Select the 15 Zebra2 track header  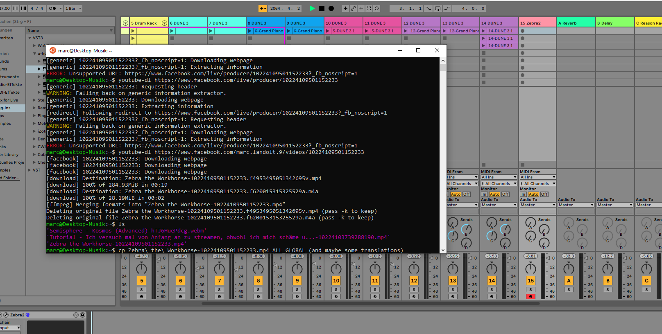tap(537, 23)
